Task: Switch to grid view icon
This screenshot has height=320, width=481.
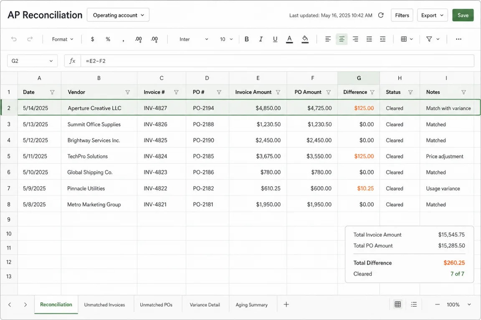Action: coord(398,305)
